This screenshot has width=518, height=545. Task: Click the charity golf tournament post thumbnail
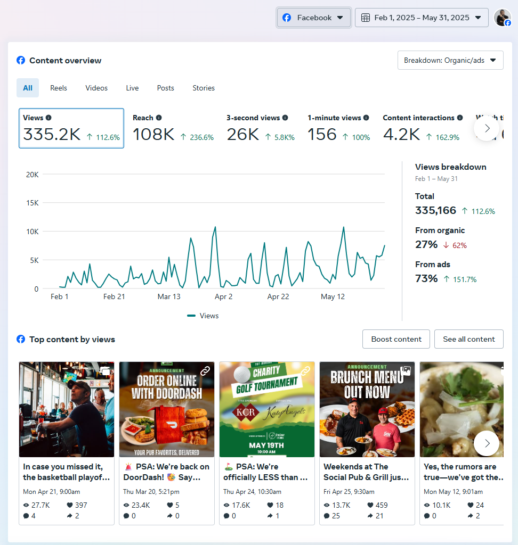266,409
